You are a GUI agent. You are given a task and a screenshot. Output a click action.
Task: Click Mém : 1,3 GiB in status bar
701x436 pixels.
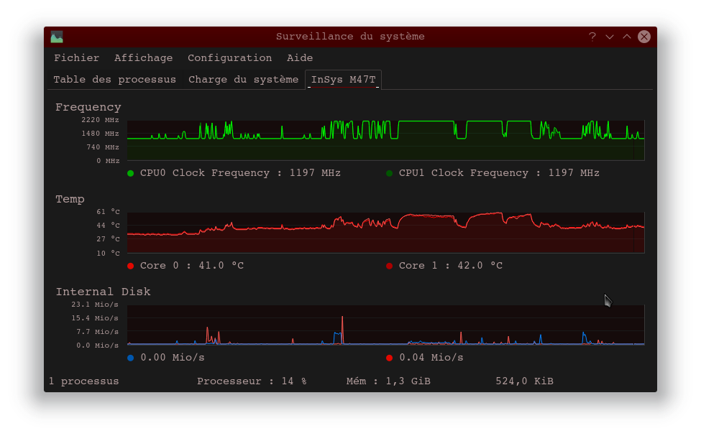coord(388,381)
